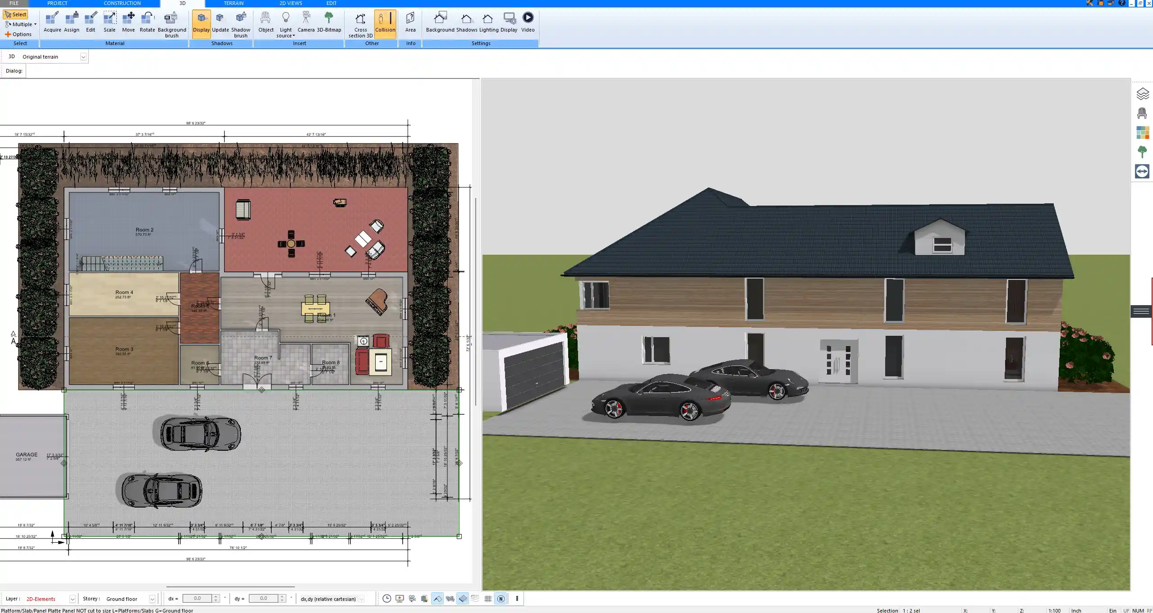Toggle the highlighted flat slab icon in bottom toolbar
This screenshot has height=613, width=1153.
click(463, 599)
